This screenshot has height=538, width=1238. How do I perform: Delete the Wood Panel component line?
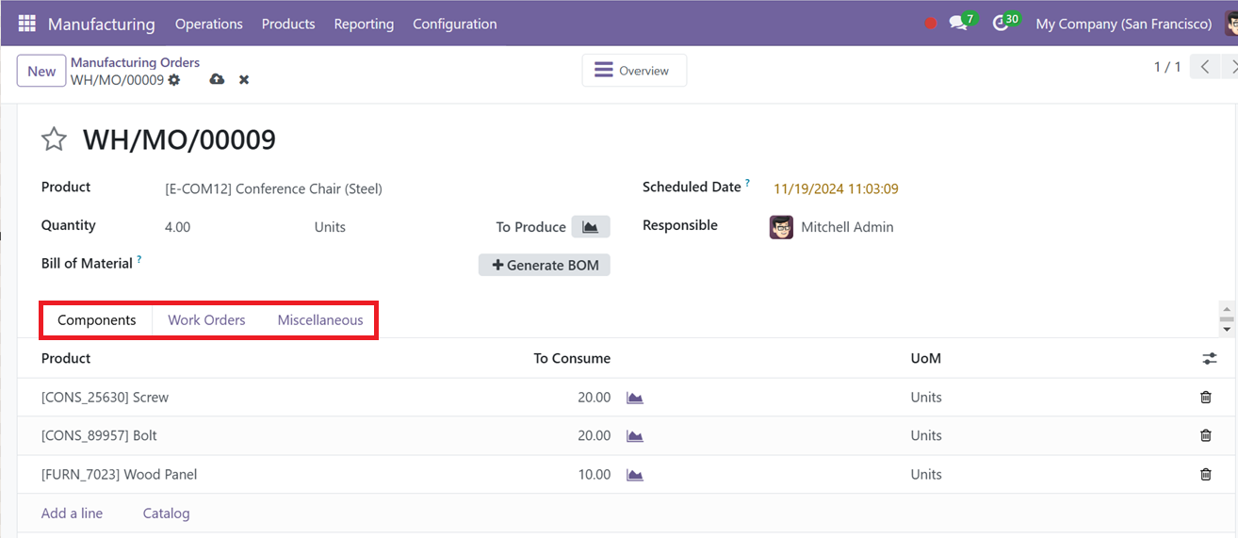pos(1206,474)
